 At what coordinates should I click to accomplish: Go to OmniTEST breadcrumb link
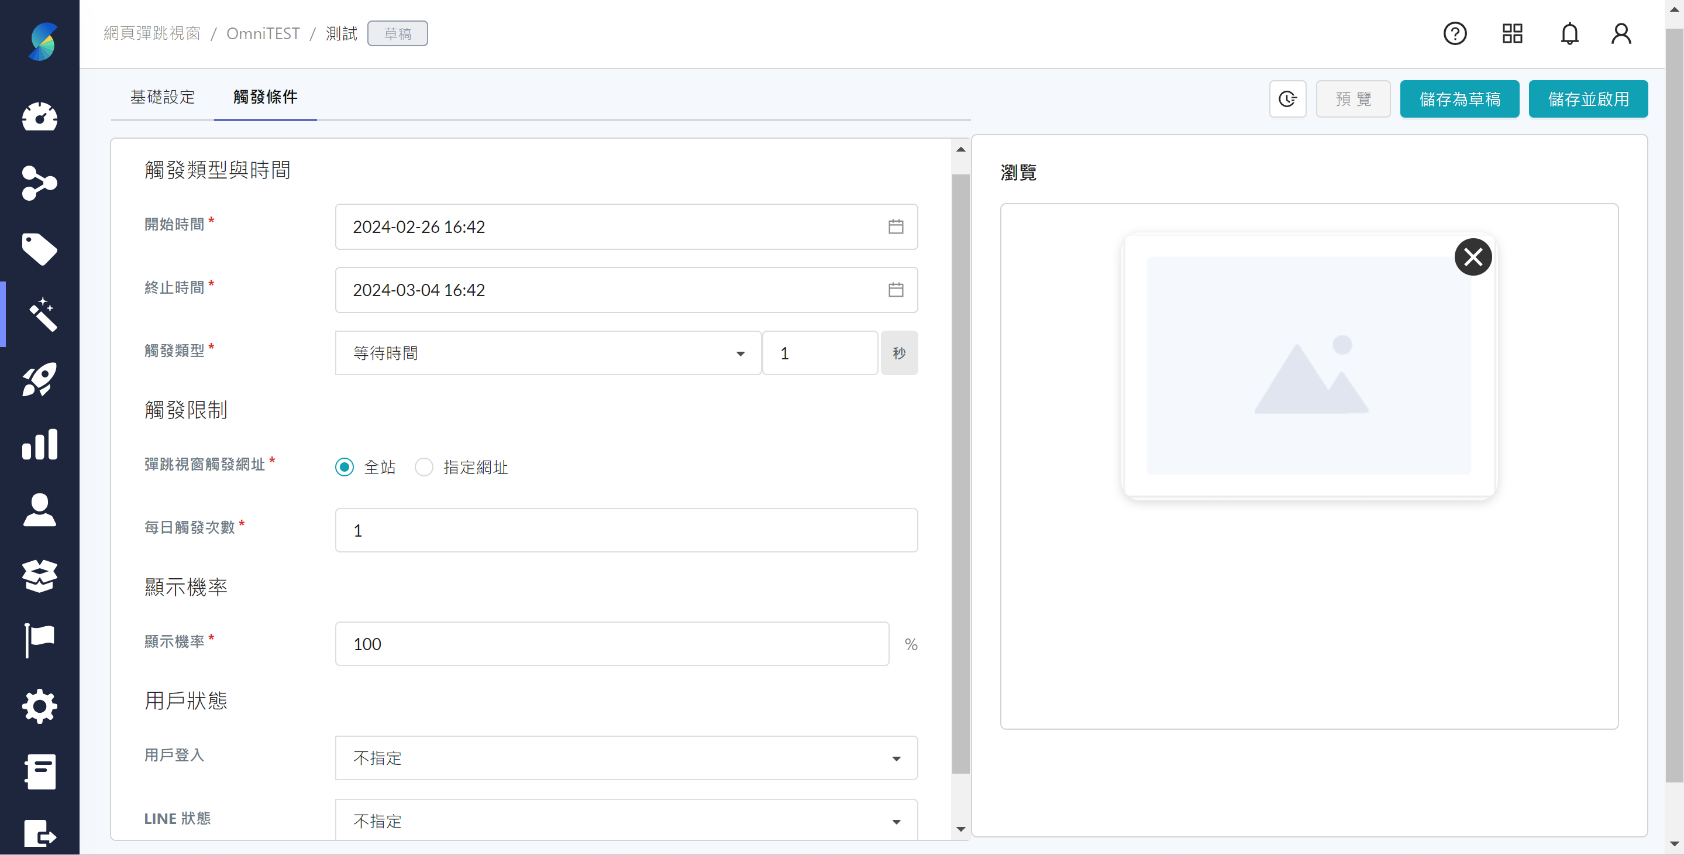click(263, 33)
